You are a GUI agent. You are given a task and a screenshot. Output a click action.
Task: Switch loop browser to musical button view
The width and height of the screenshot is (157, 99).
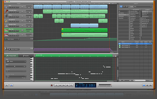tap(124, 7)
